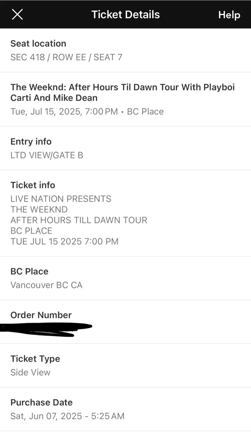Viewport: 251px width, 438px height.
Task: Select the Tue, Jul 15, 2025 event date line
Action: pyautogui.click(x=87, y=111)
